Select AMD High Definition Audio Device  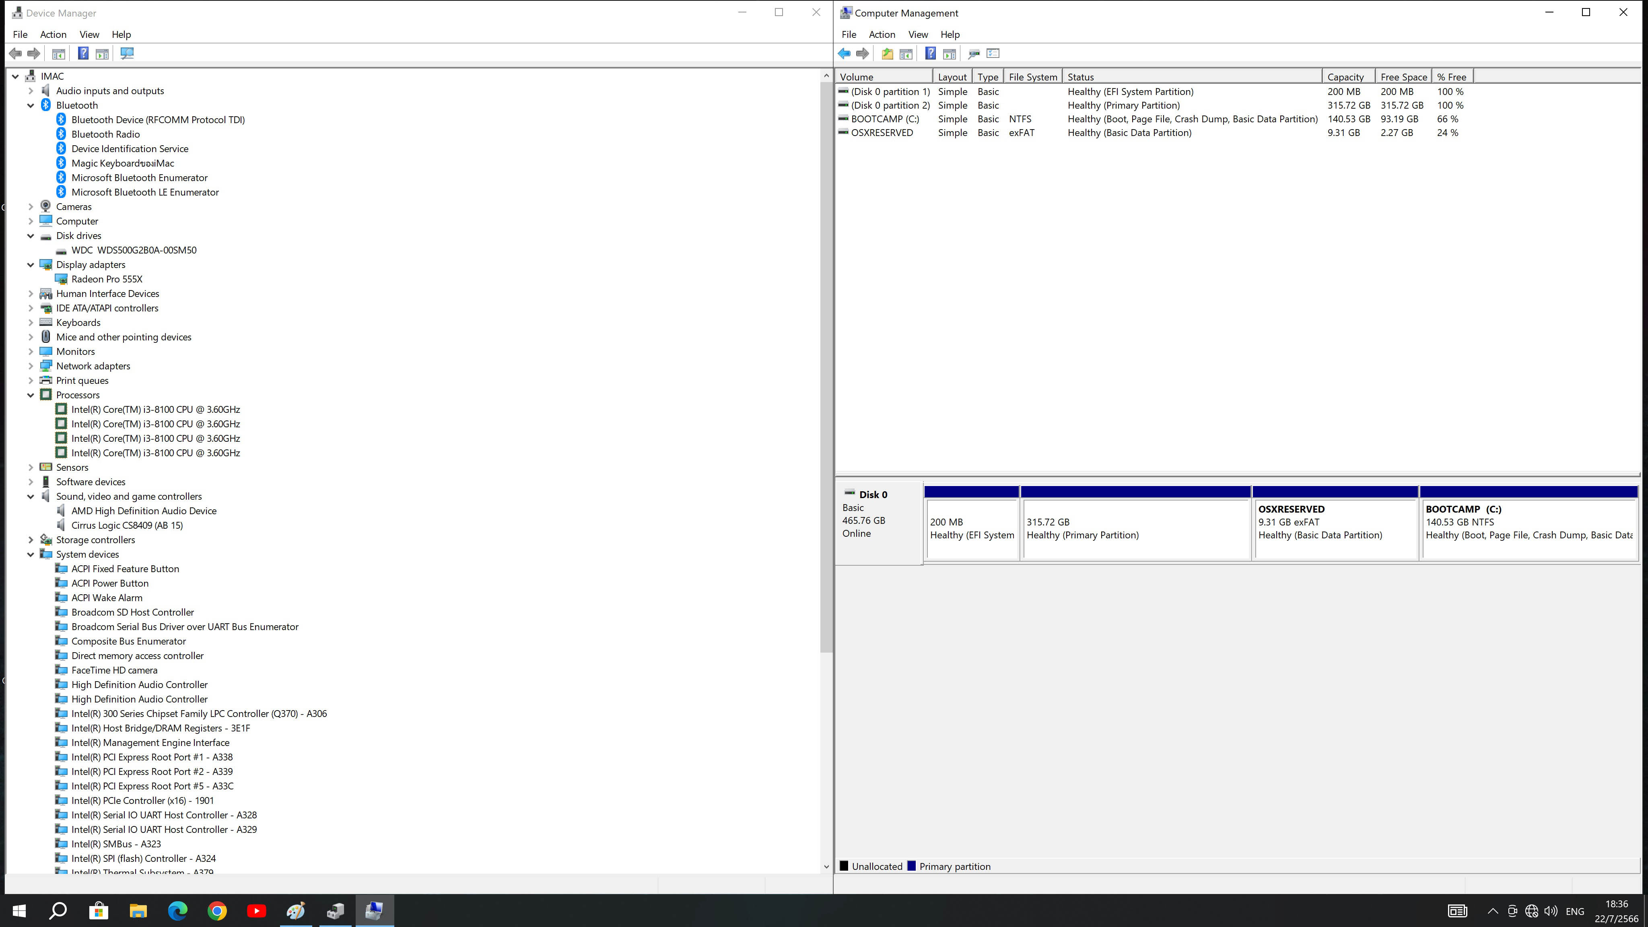pos(144,511)
